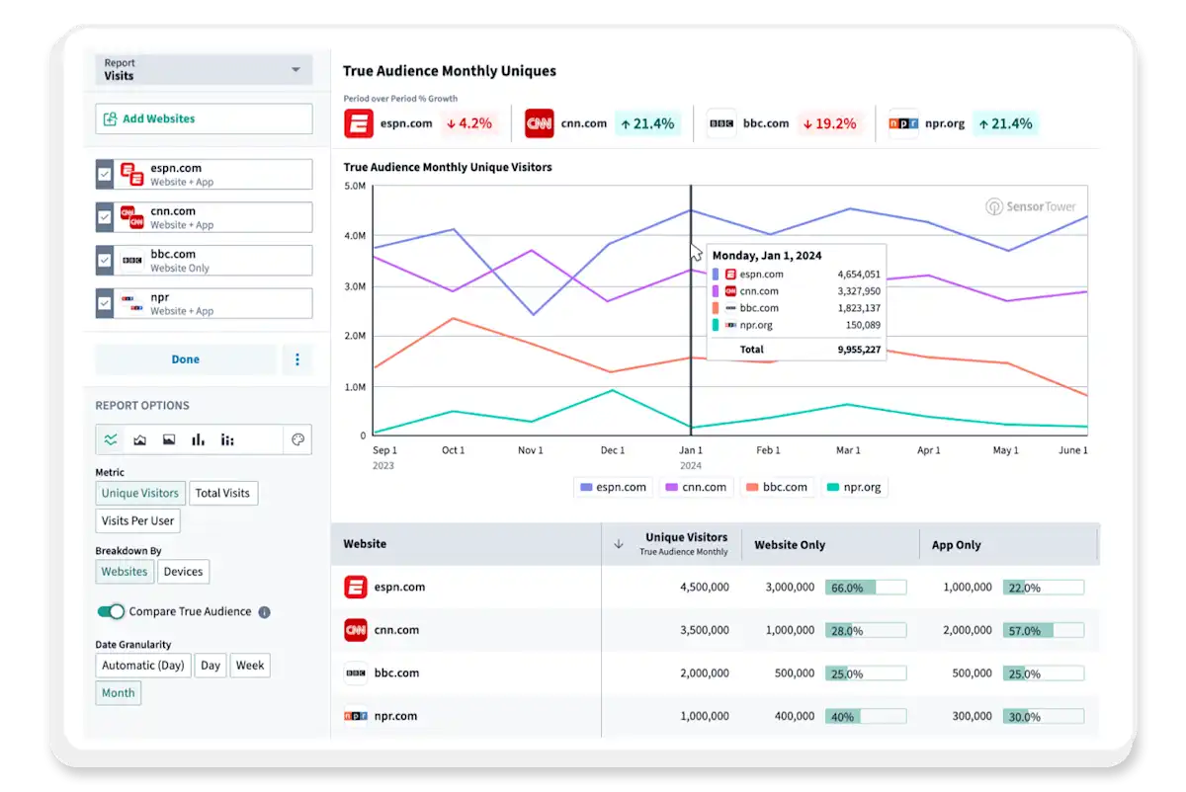Viewport: 1186px width, 792px height.
Task: Select the Unique Visitors metric
Action: [x=140, y=493]
